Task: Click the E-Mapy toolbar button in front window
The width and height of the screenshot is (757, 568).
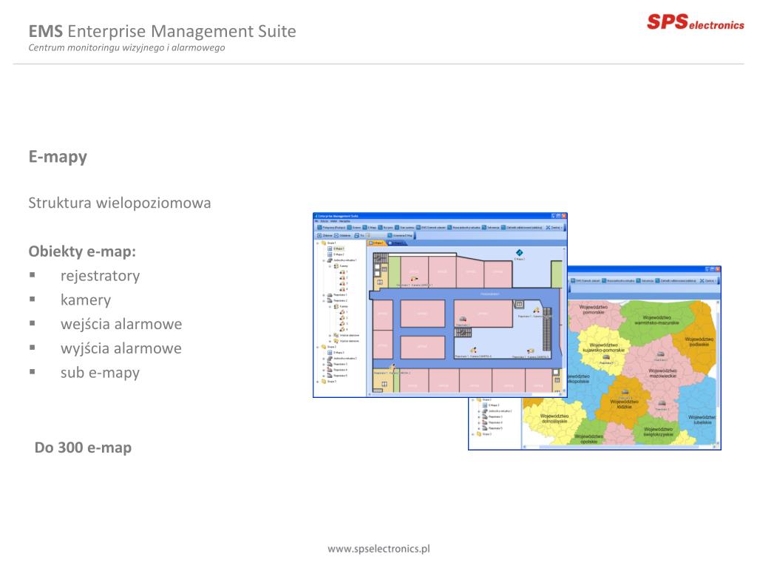Action: tap(370, 228)
